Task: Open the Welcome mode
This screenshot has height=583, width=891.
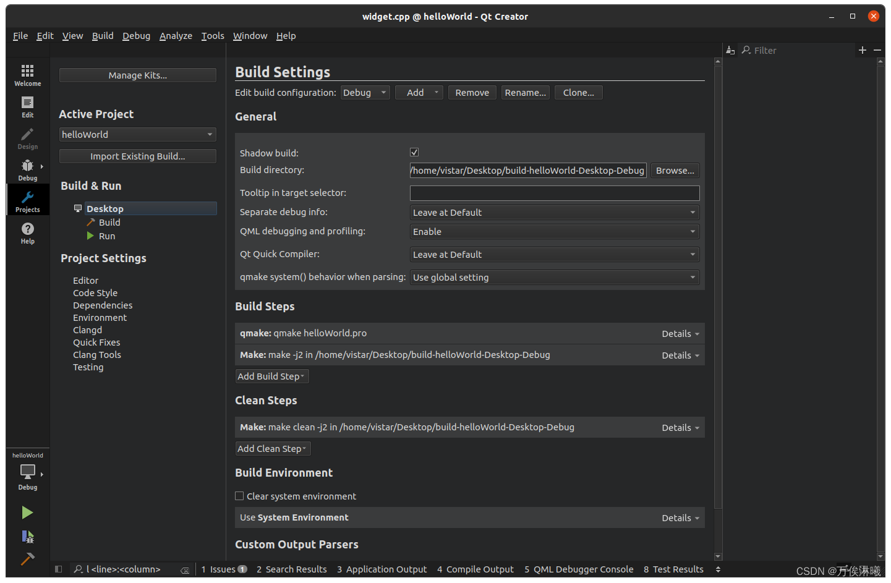Action: 28,75
